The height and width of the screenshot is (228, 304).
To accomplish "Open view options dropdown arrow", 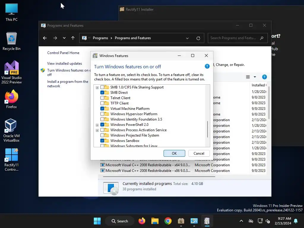I will tap(255, 77).
